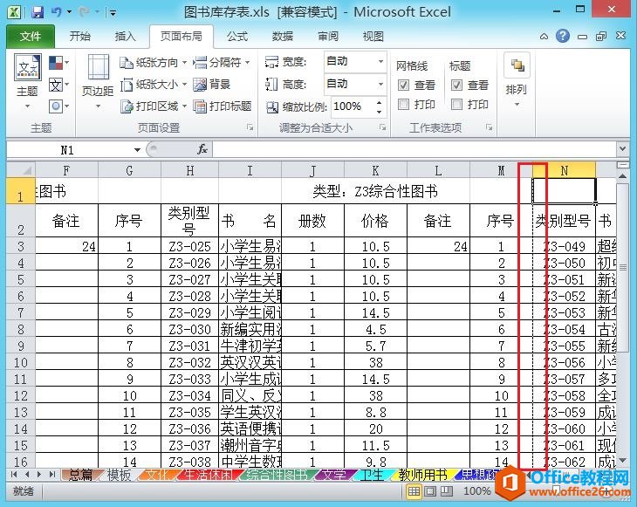Click the Redo icon in title bar
Screen dimensions: 637x507
(x=84, y=12)
